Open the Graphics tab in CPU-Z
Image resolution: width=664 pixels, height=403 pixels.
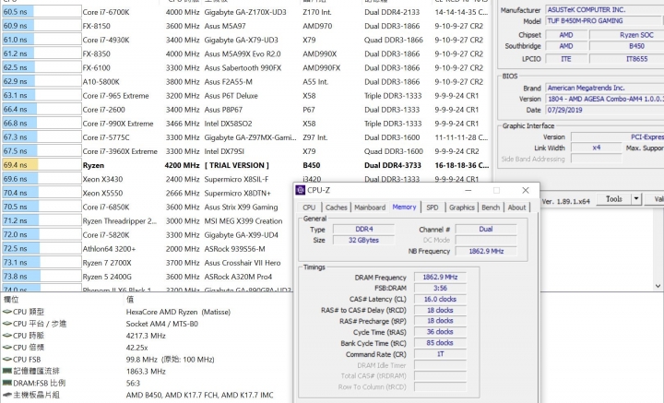tap(461, 207)
